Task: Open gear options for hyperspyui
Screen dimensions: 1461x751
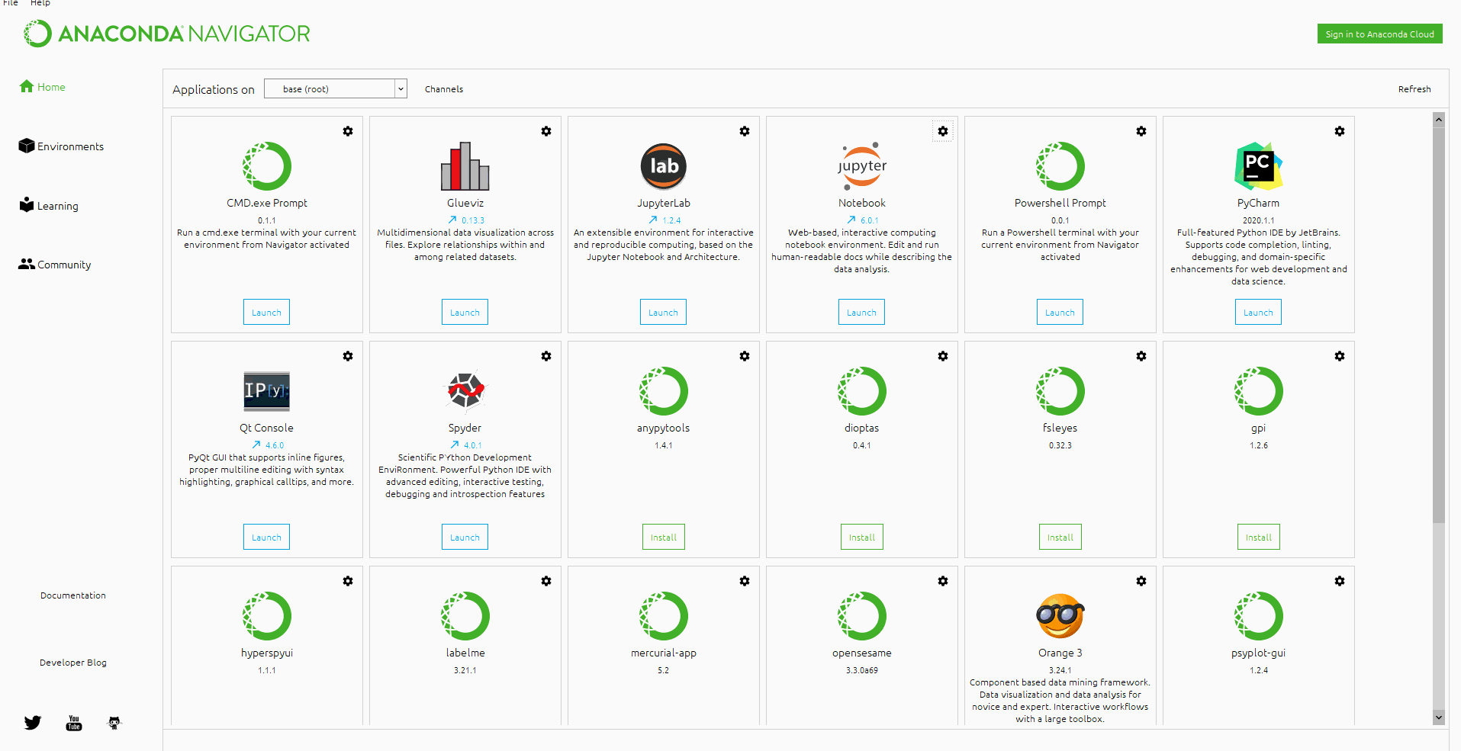Action: (x=348, y=581)
